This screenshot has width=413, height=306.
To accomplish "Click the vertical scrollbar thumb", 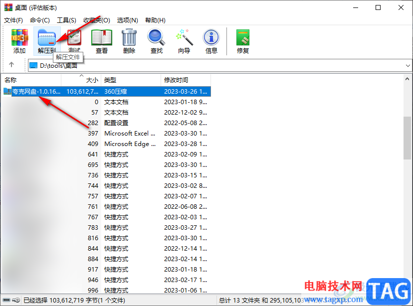I will click(407, 138).
